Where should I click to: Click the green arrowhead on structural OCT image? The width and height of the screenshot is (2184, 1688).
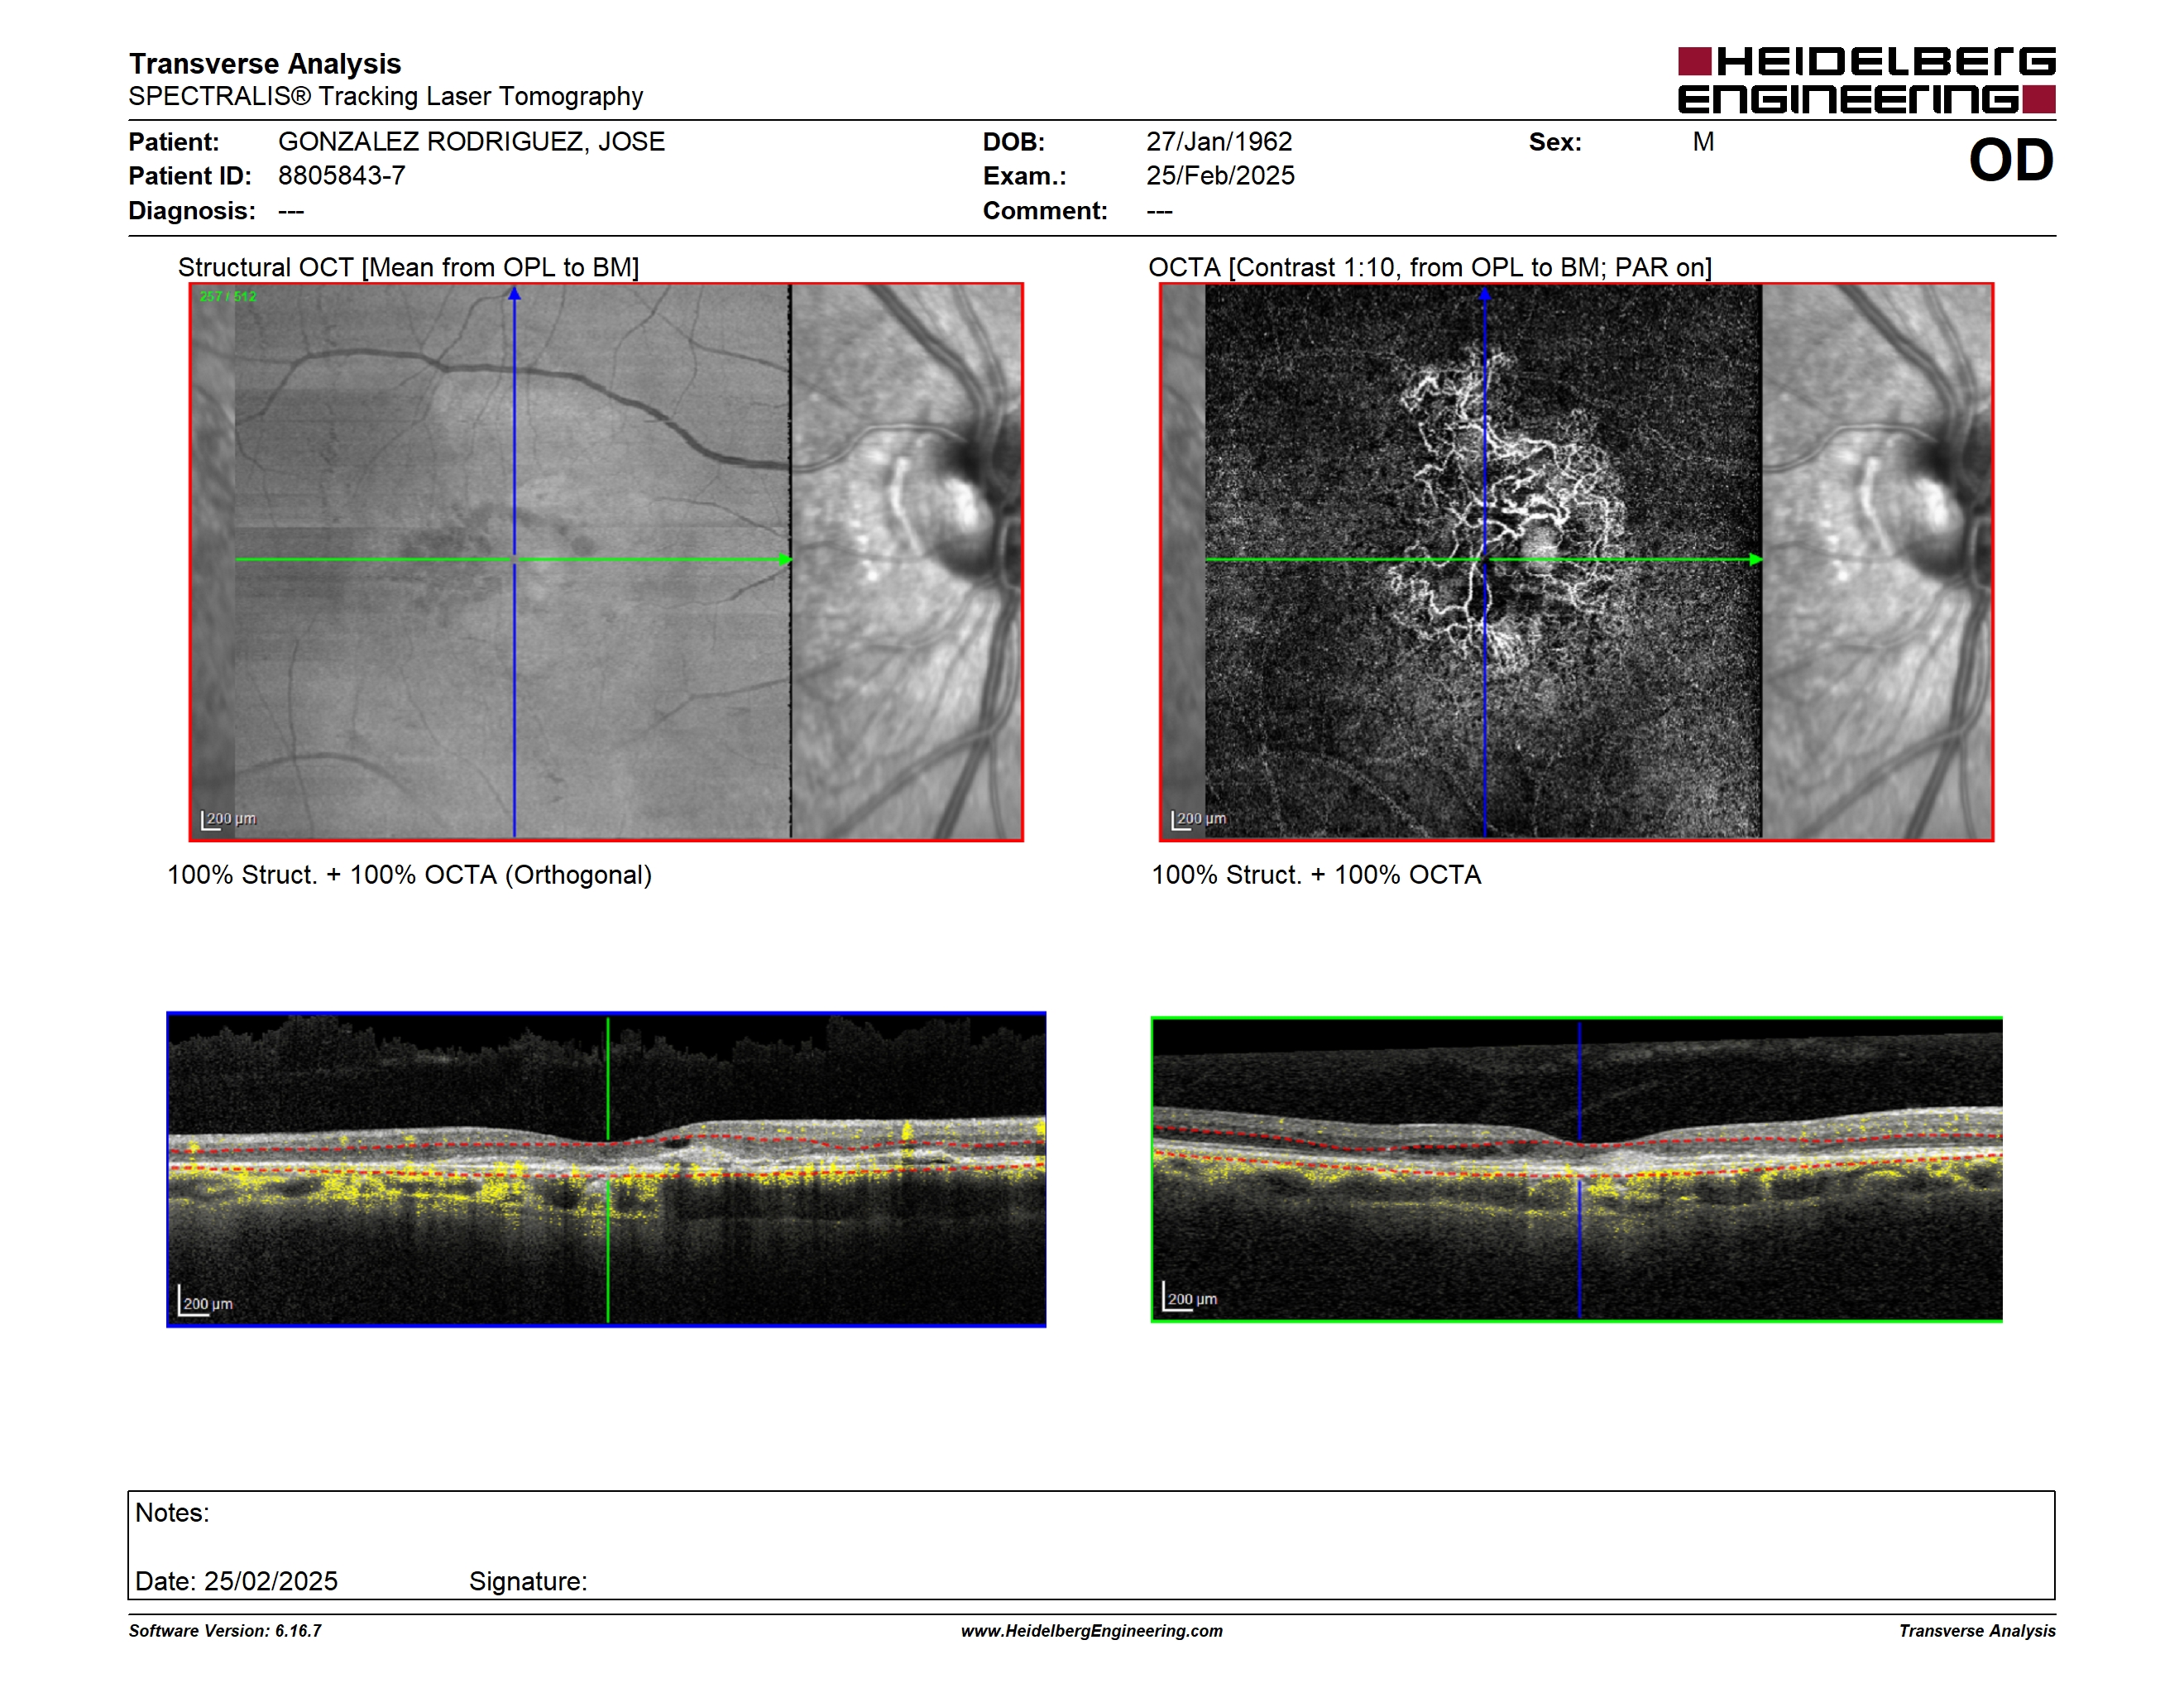(785, 559)
